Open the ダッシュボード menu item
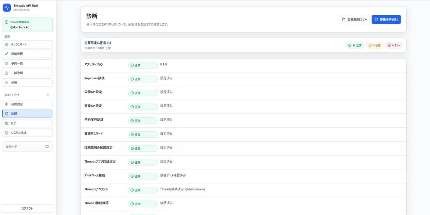Image resolution: width=430 pixels, height=215 pixels. pos(27,44)
